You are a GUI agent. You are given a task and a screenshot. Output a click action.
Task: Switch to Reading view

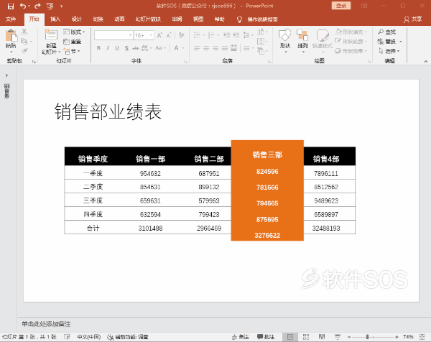[x=322, y=337]
